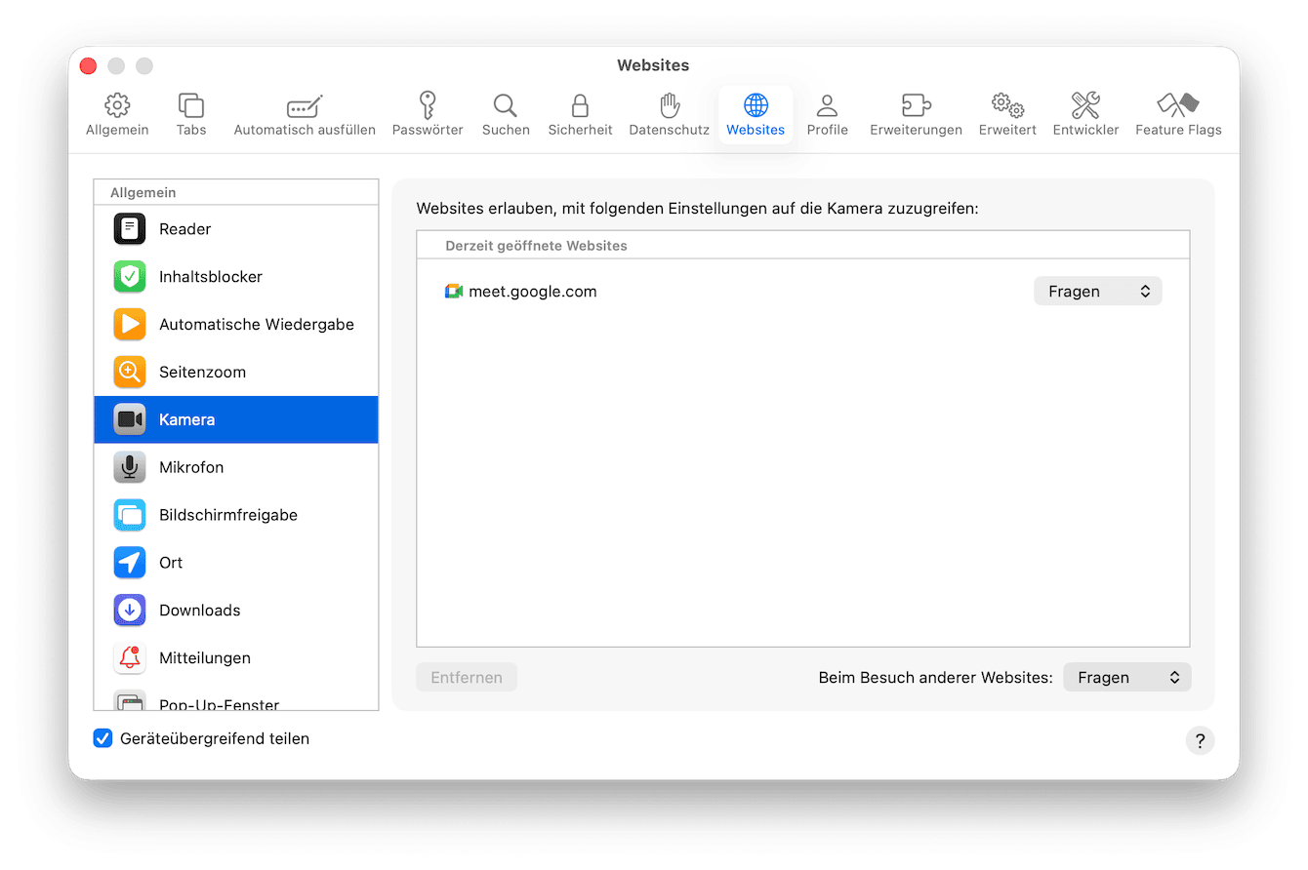The width and height of the screenshot is (1308, 870).
Task: Switch to the Websites tab
Action: pos(755,112)
